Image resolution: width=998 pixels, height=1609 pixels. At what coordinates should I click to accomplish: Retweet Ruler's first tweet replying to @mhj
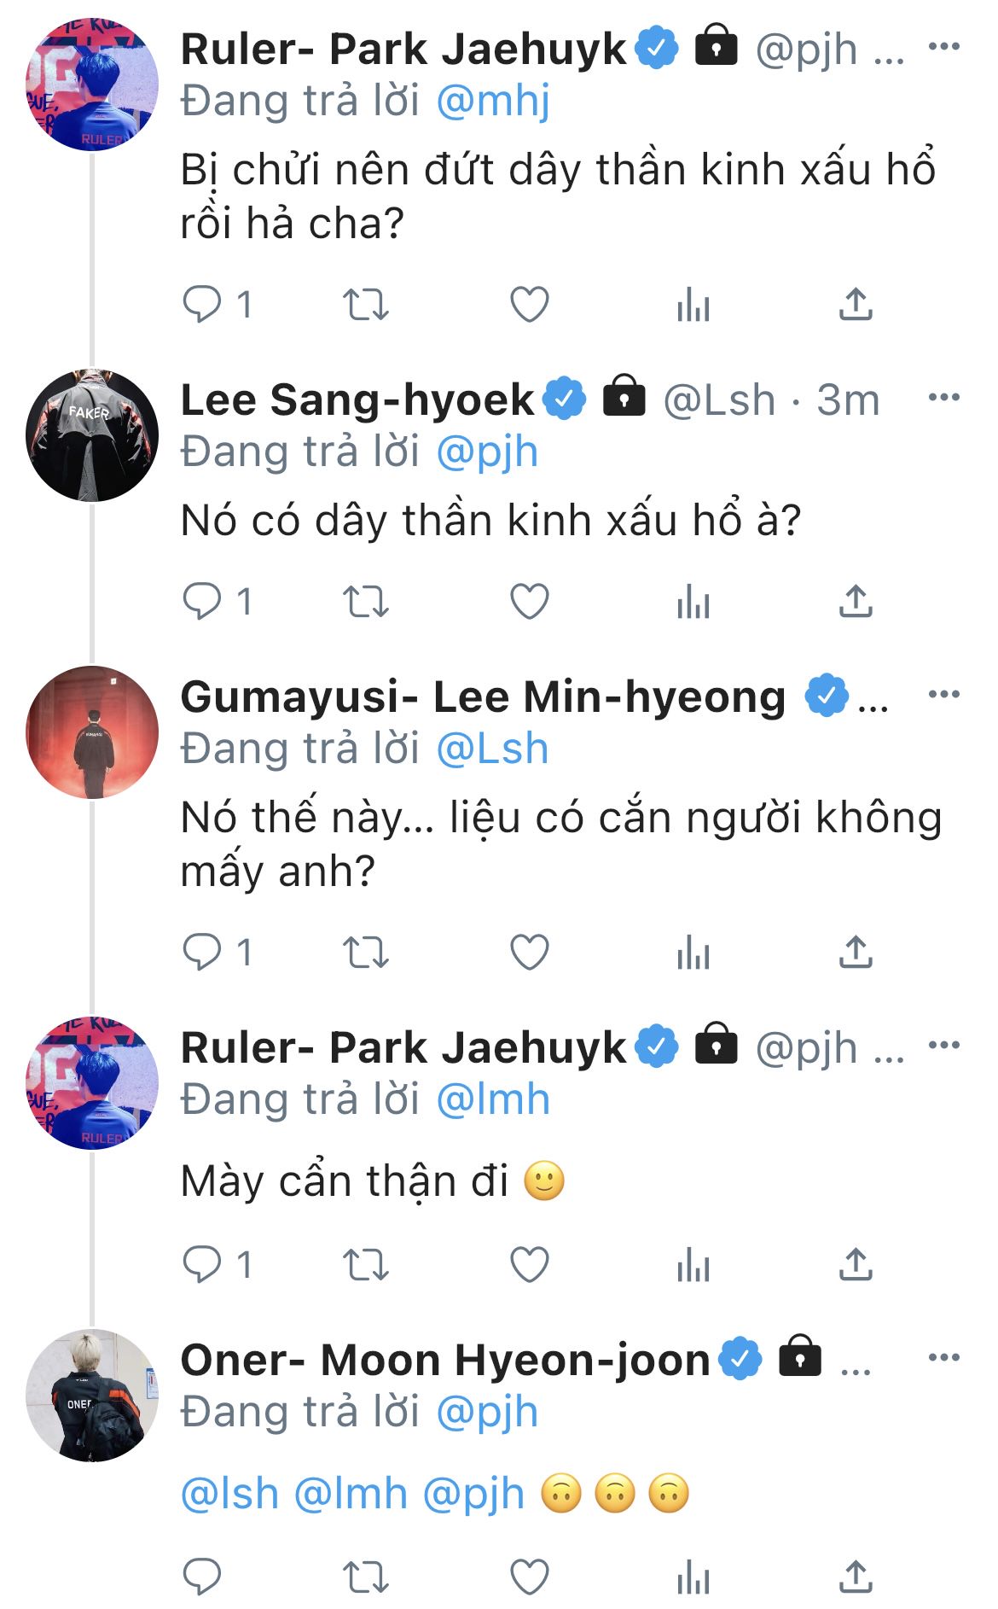365,305
